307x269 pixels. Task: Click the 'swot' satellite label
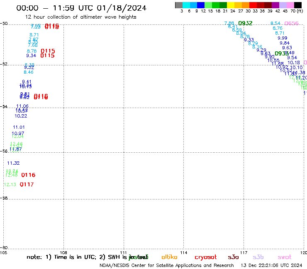285,257
